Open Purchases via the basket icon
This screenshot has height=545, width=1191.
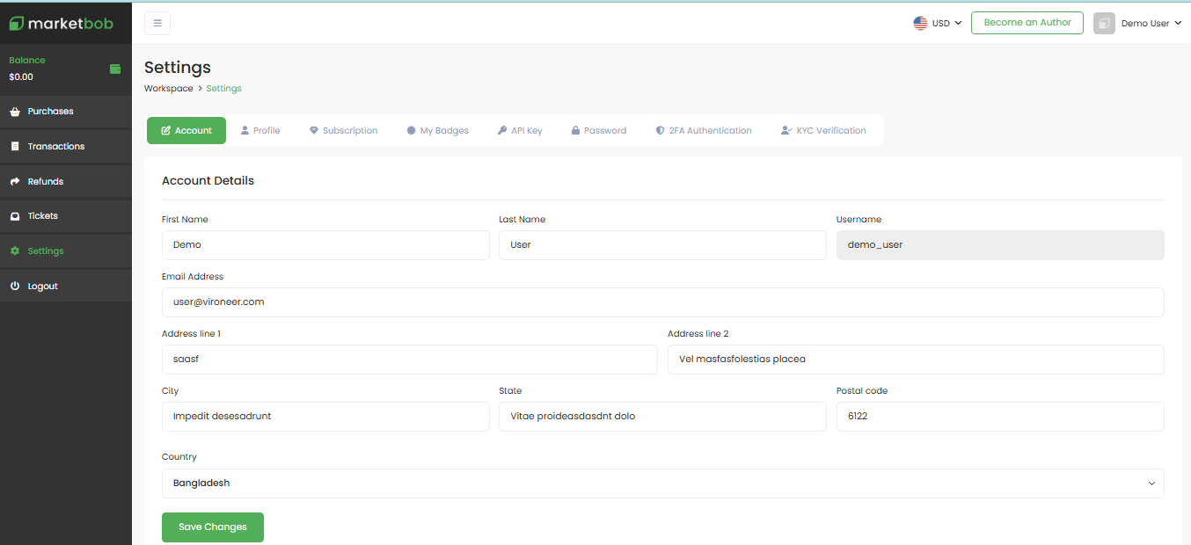click(15, 112)
